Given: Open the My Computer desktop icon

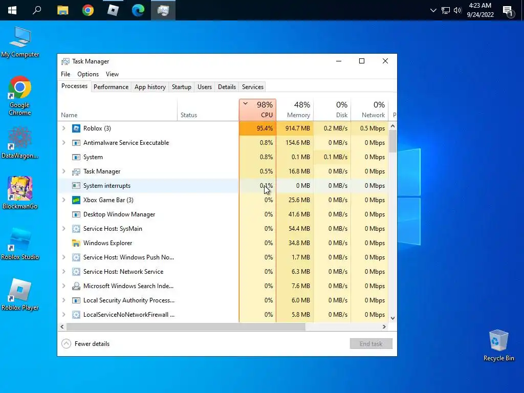Looking at the screenshot, I should [x=20, y=42].
